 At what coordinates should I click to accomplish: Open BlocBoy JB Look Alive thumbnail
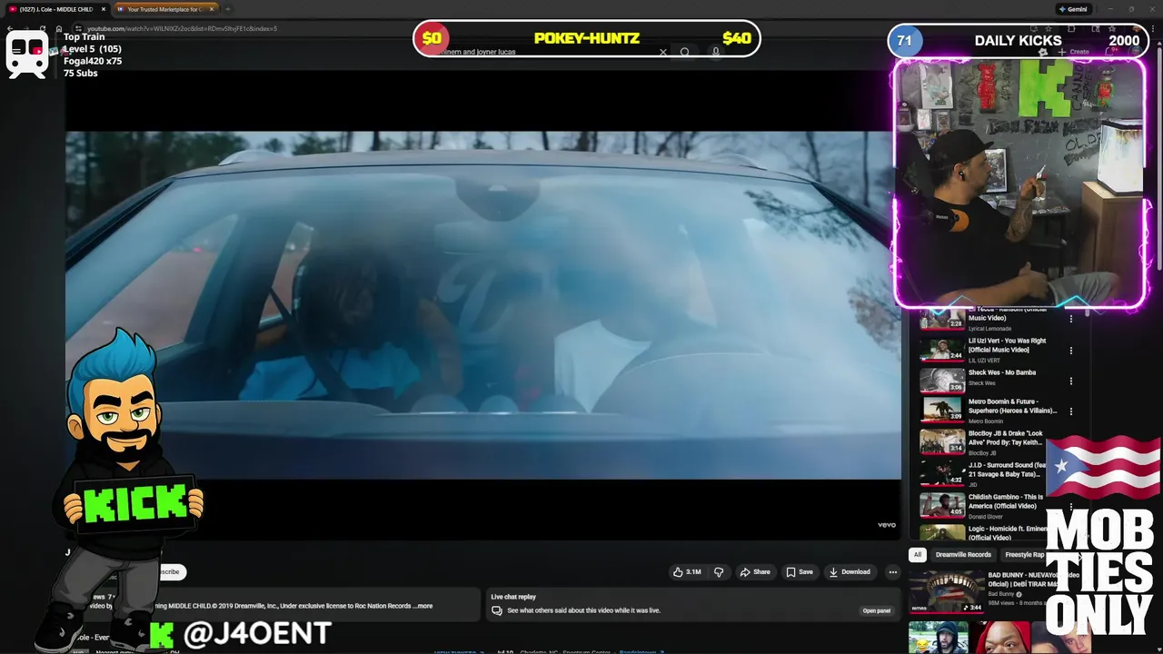[942, 441]
